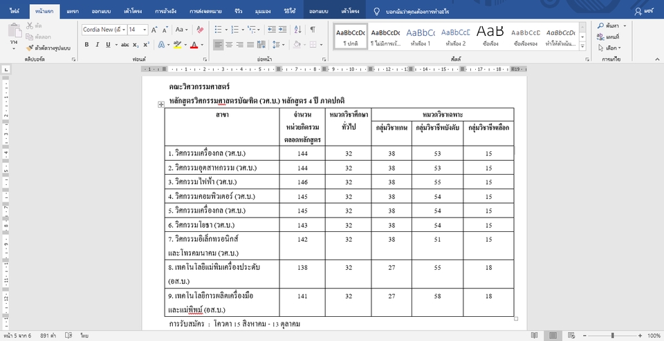Apply red font color
The image size is (664, 341).
[194, 44]
